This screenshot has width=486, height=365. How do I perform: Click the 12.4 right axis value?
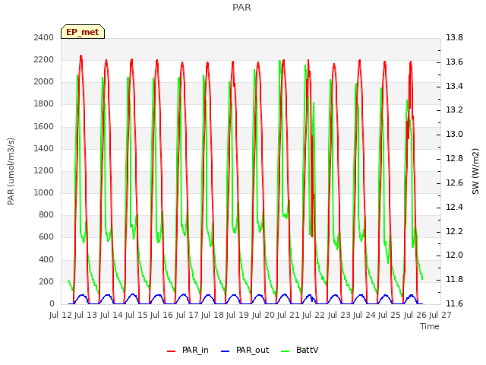[x=454, y=207]
